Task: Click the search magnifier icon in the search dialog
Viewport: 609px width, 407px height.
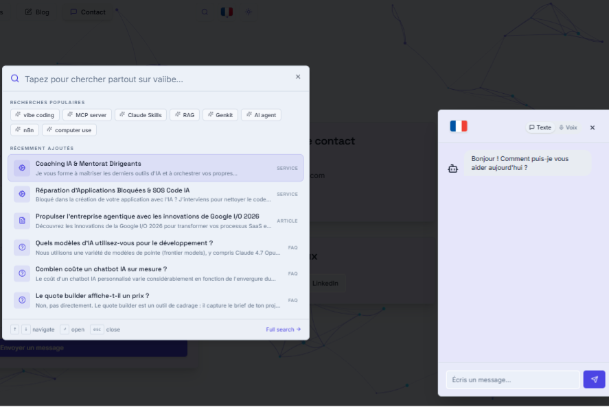Action: (x=14, y=79)
